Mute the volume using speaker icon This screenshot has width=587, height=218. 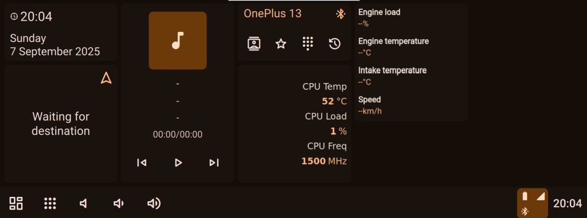(84, 203)
